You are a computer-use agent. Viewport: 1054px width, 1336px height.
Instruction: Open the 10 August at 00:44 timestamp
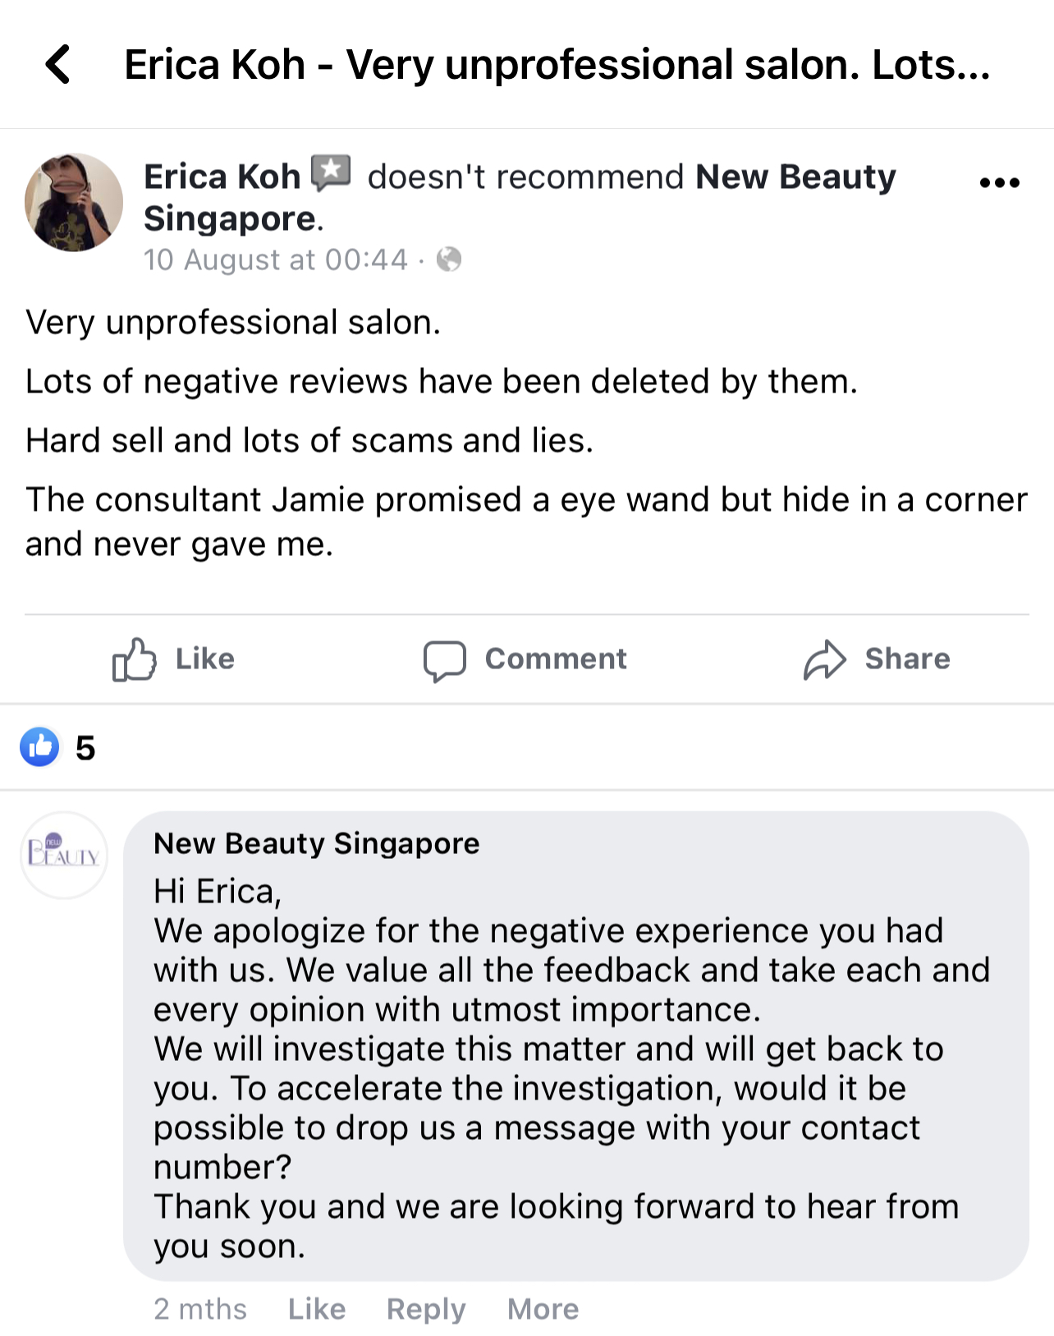pos(275,259)
